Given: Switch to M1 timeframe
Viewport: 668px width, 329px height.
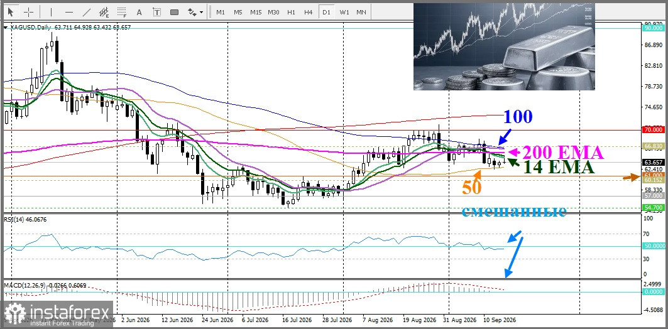Looking at the screenshot, I should tap(220, 12).
